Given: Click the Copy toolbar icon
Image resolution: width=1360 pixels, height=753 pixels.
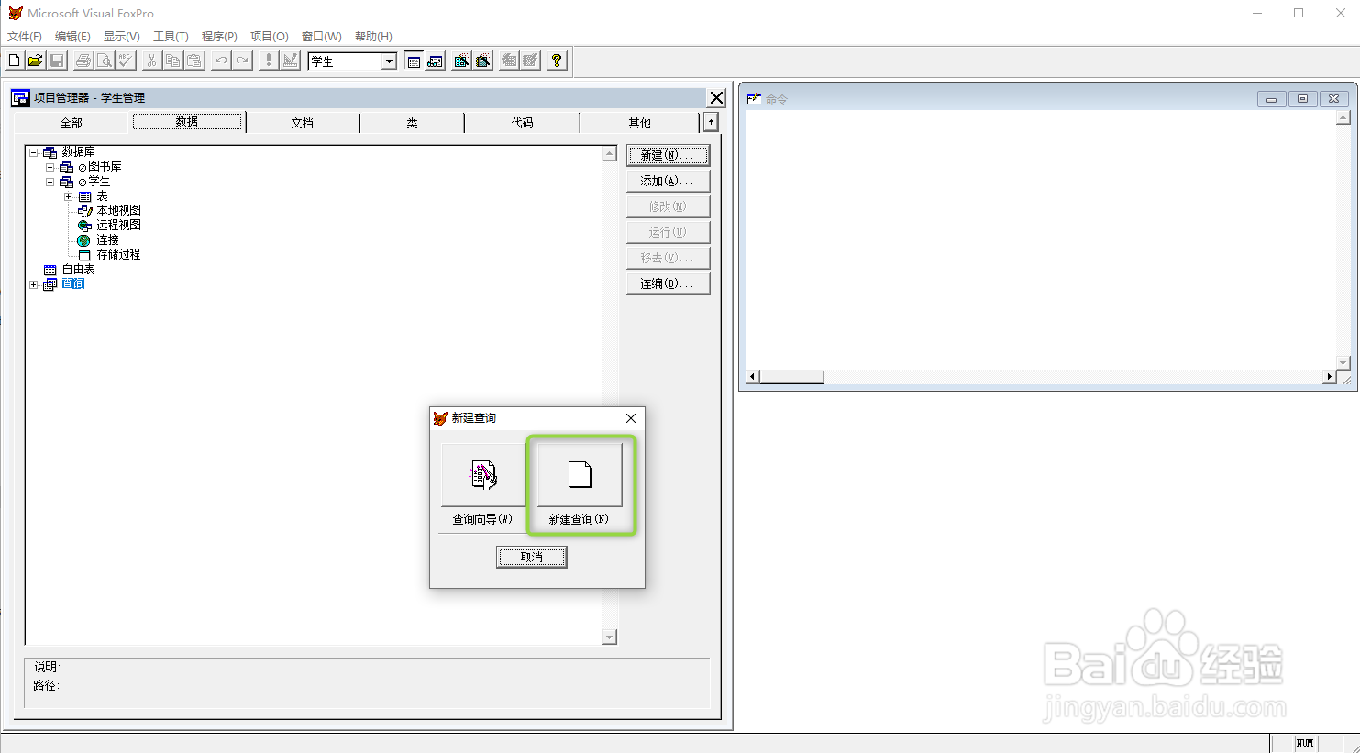Looking at the screenshot, I should pos(172,61).
